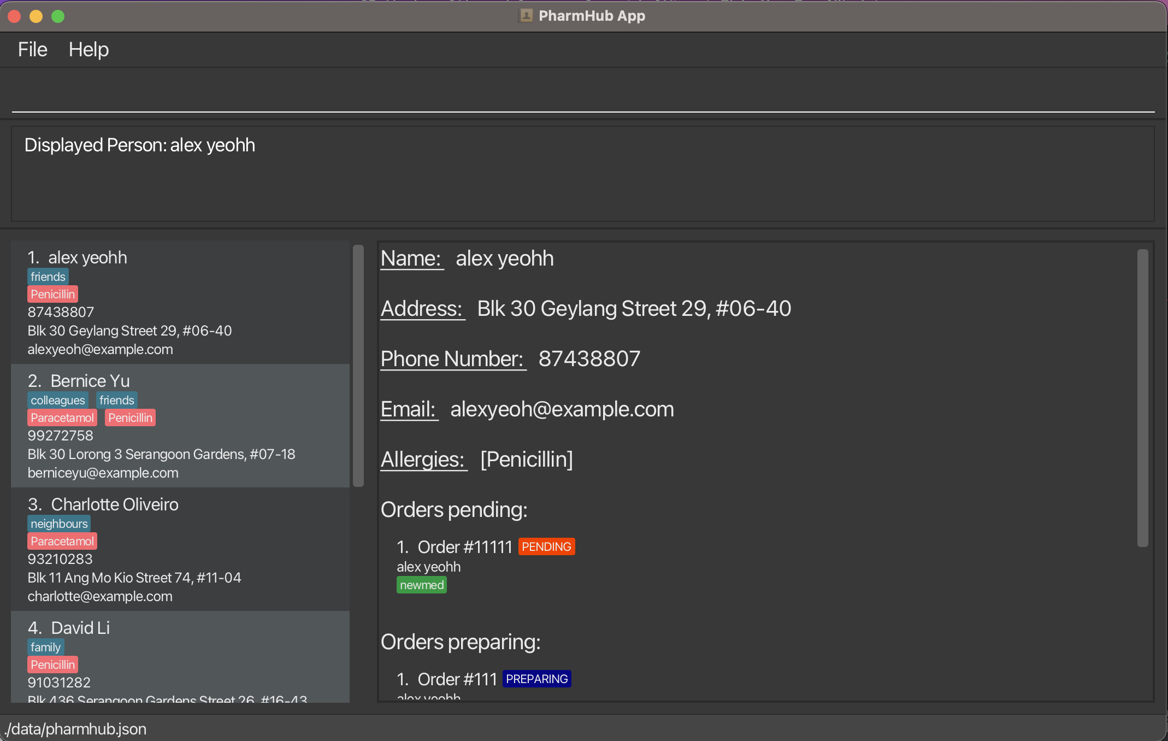1168x741 pixels.
Task: Click David Li's family tag
Action: pyautogui.click(x=45, y=648)
